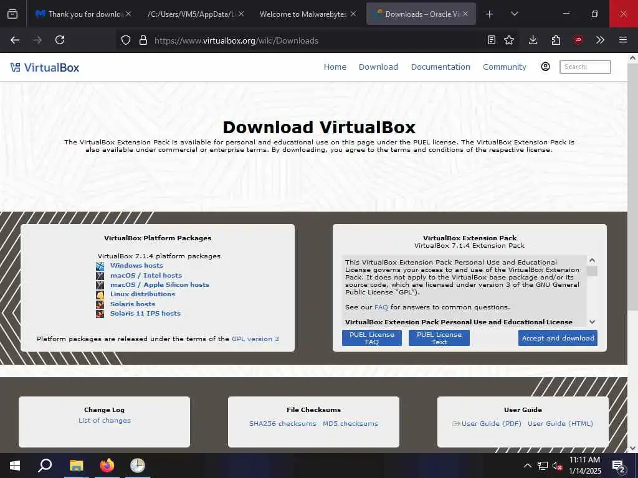This screenshot has height=478, width=638.
Task: Click the page vertical scrollbar thumb
Action: [633, 185]
